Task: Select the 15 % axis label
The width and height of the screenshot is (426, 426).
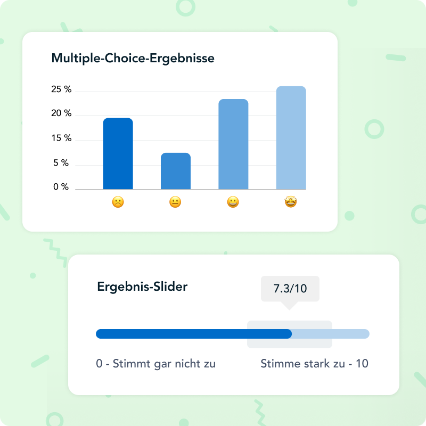Action: 61,138
